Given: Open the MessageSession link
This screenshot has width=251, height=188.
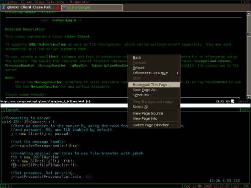Looking at the screenshot, I should [x=44, y=87].
